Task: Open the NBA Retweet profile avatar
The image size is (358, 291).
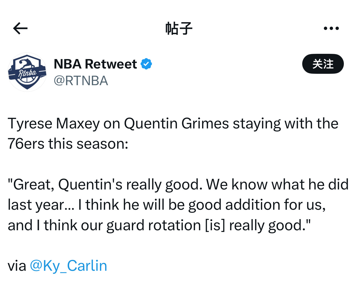Action: coord(27,72)
